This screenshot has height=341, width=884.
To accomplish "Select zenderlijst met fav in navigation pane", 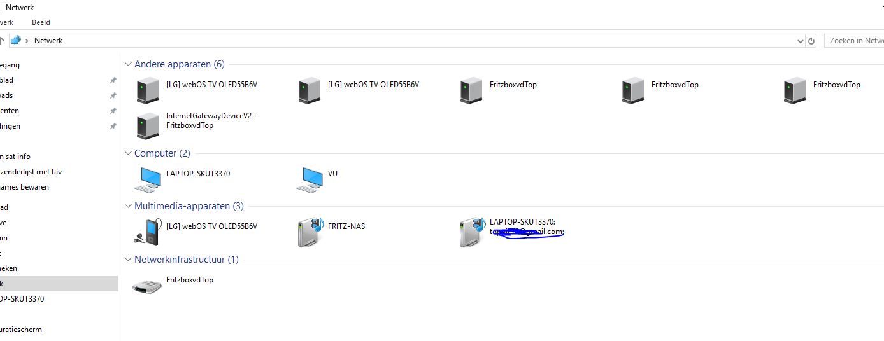I will (x=31, y=172).
